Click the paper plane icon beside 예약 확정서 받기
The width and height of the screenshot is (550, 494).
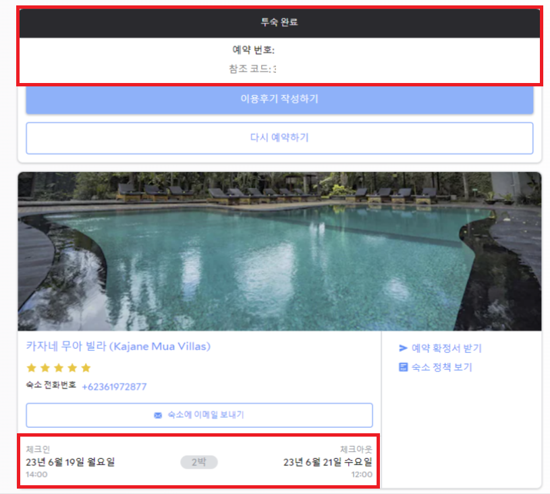tap(403, 348)
